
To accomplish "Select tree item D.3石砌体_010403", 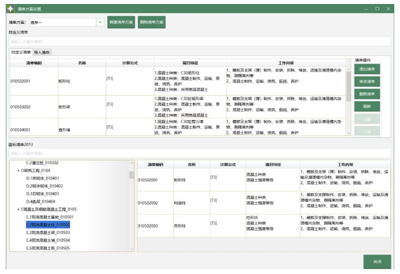I will tap(42, 194).
